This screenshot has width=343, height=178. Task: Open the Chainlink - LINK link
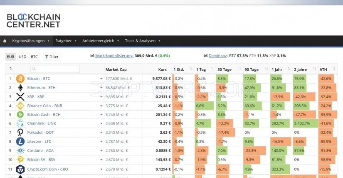pos(42,123)
